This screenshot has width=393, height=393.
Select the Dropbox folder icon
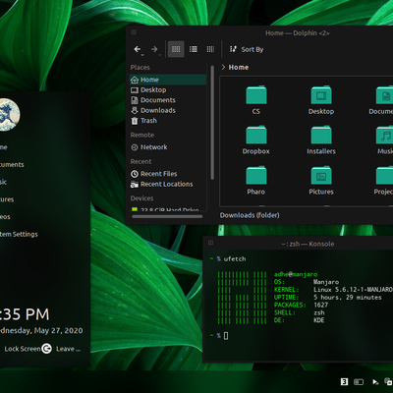tap(256, 136)
